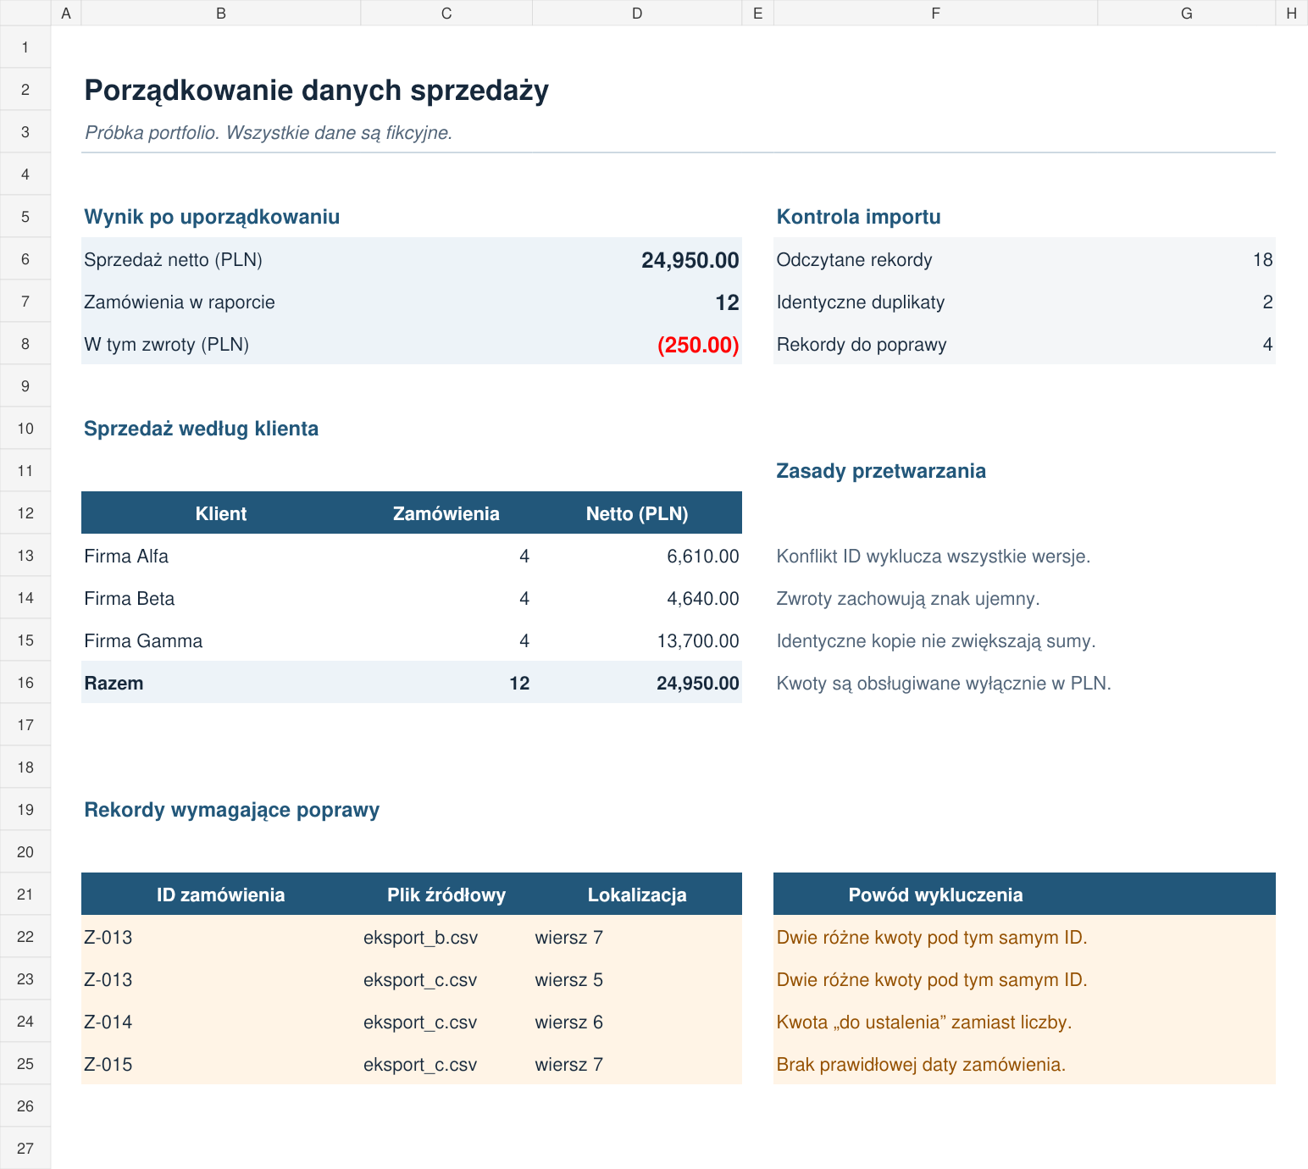Select the 'Firma Beta' cell
Viewport: 1308px width, 1169px height.
[221, 598]
